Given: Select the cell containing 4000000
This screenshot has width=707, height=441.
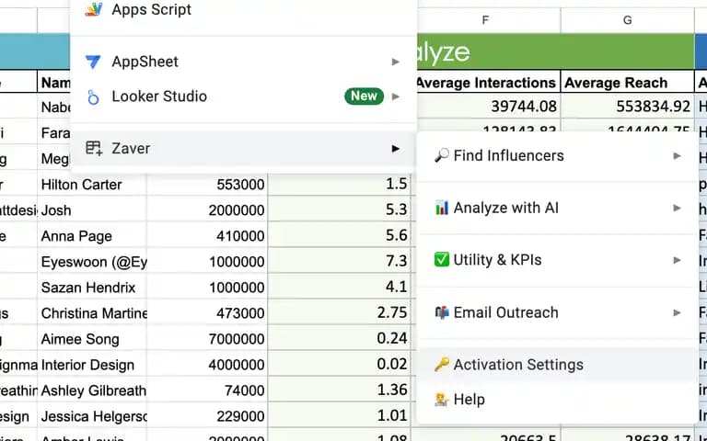Looking at the screenshot, I should click(207, 365).
